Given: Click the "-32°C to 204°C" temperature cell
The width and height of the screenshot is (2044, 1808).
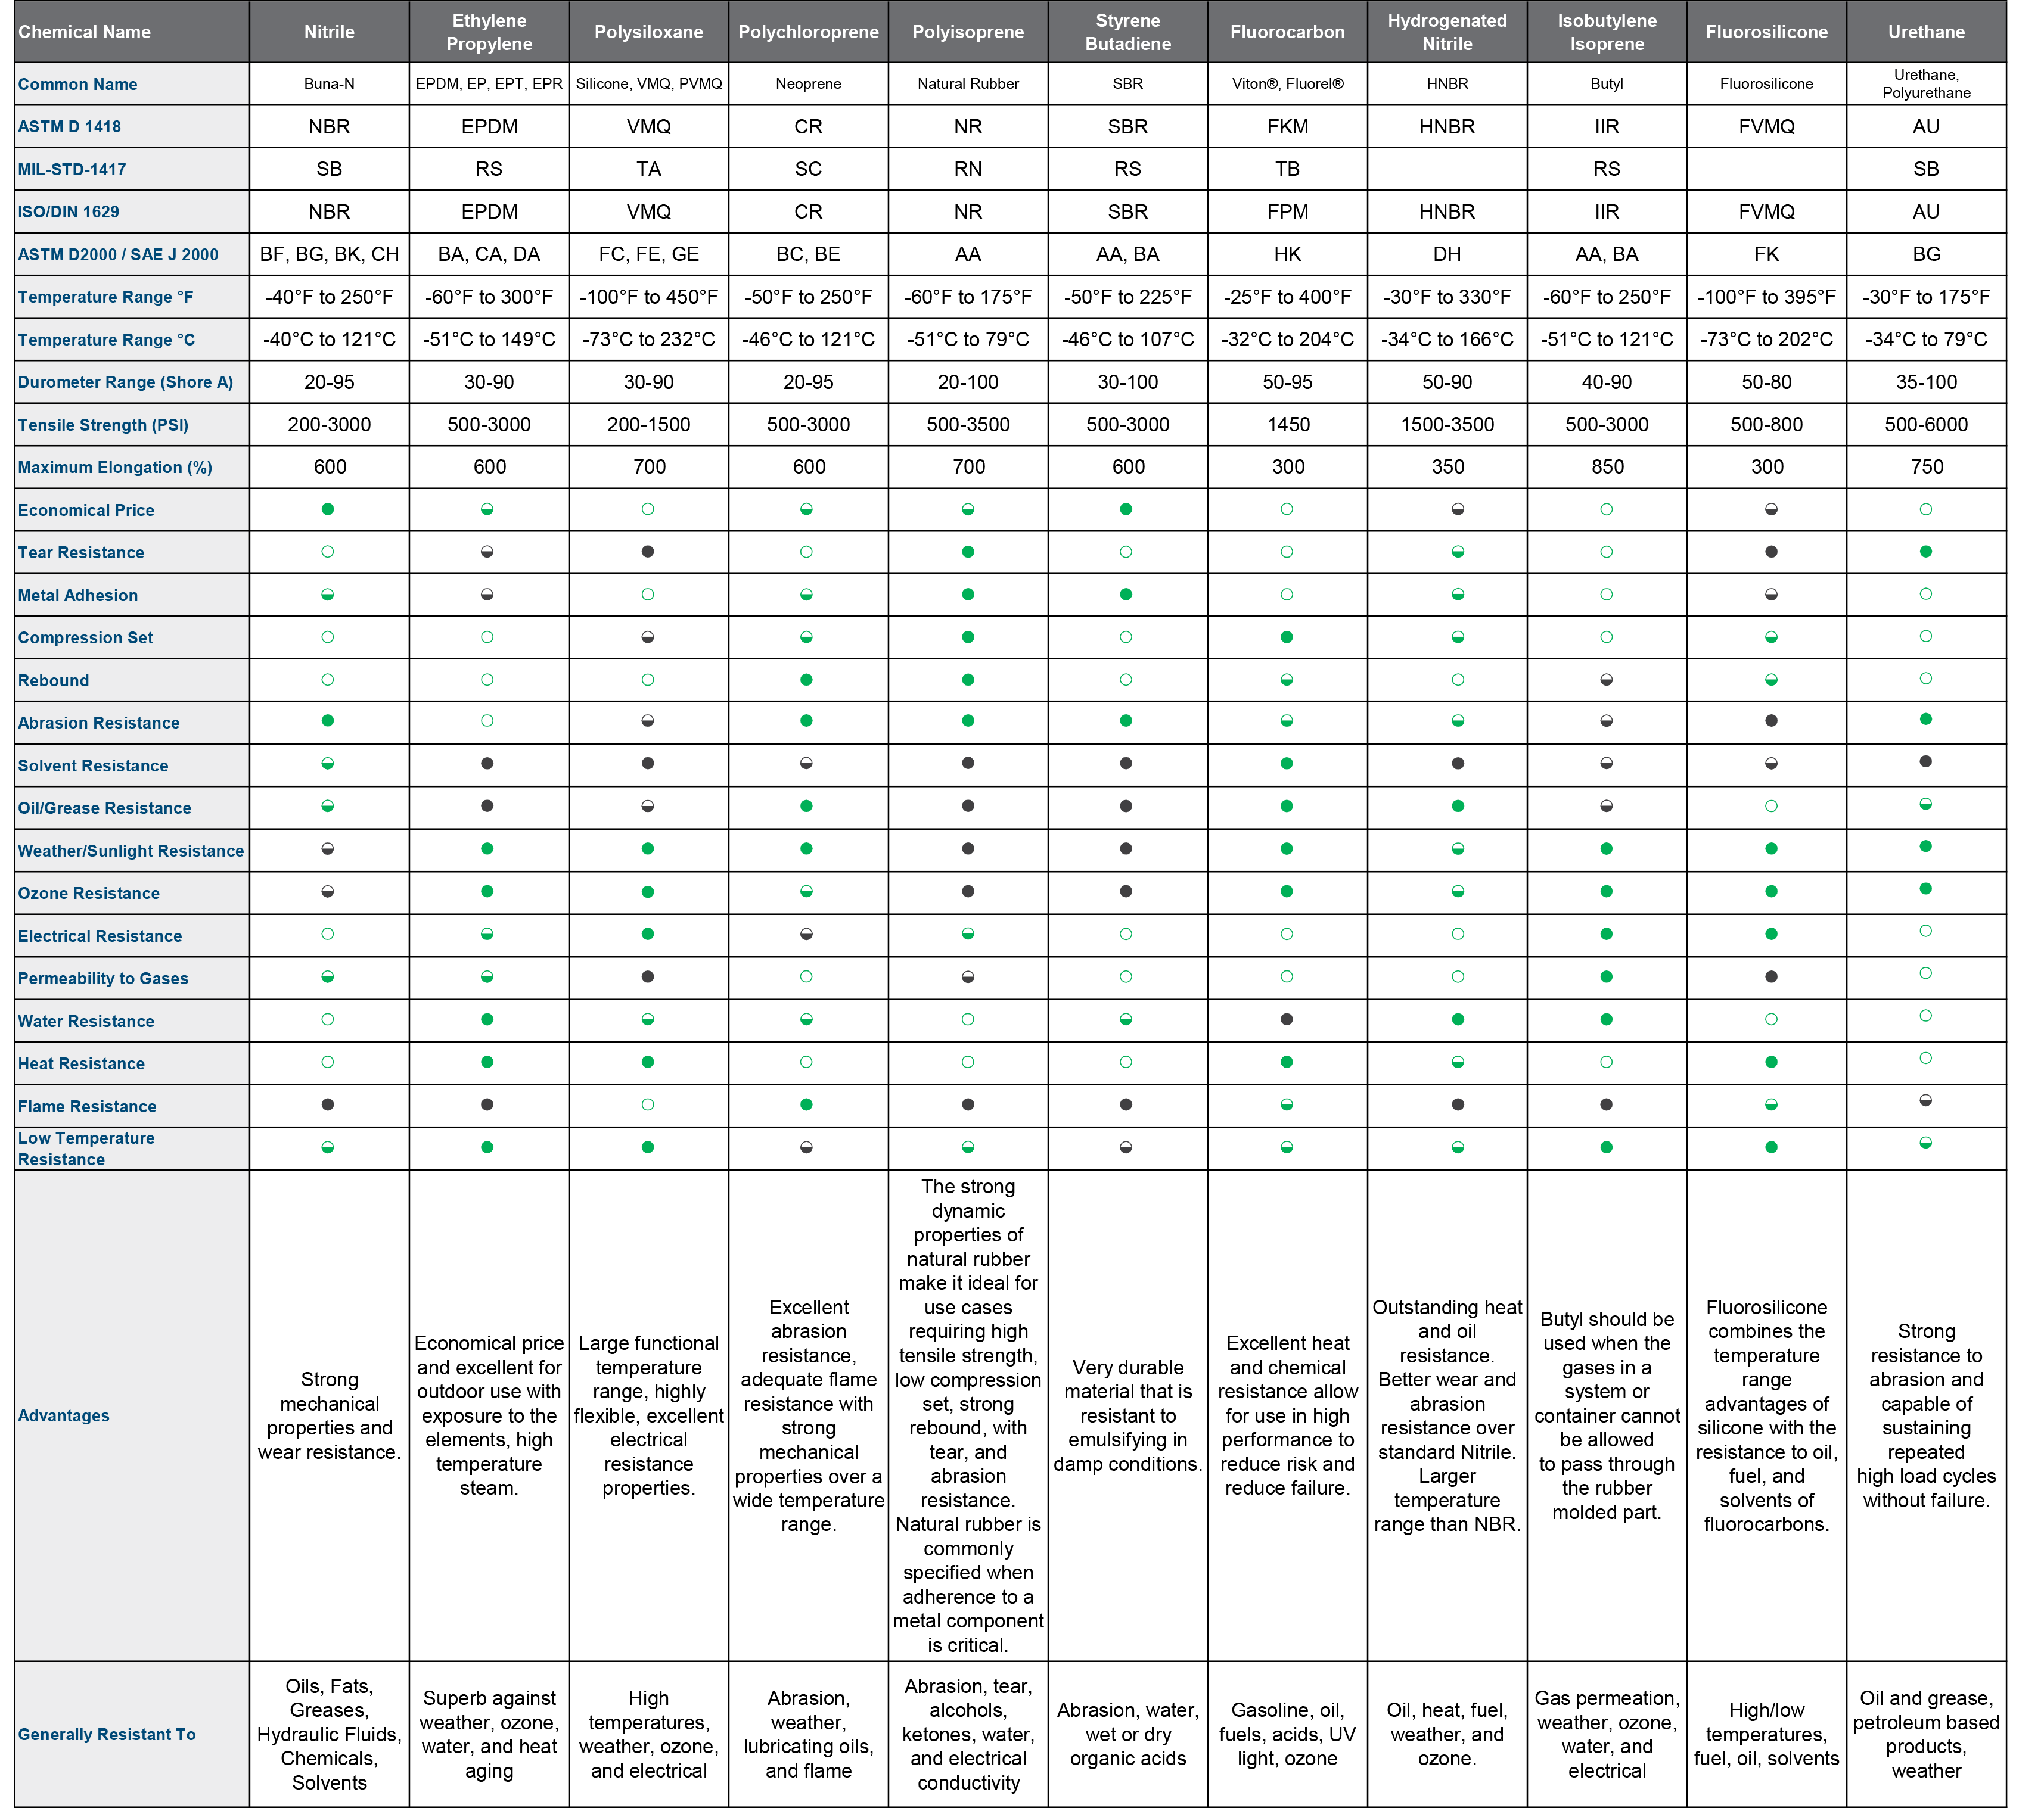Looking at the screenshot, I should [1288, 340].
